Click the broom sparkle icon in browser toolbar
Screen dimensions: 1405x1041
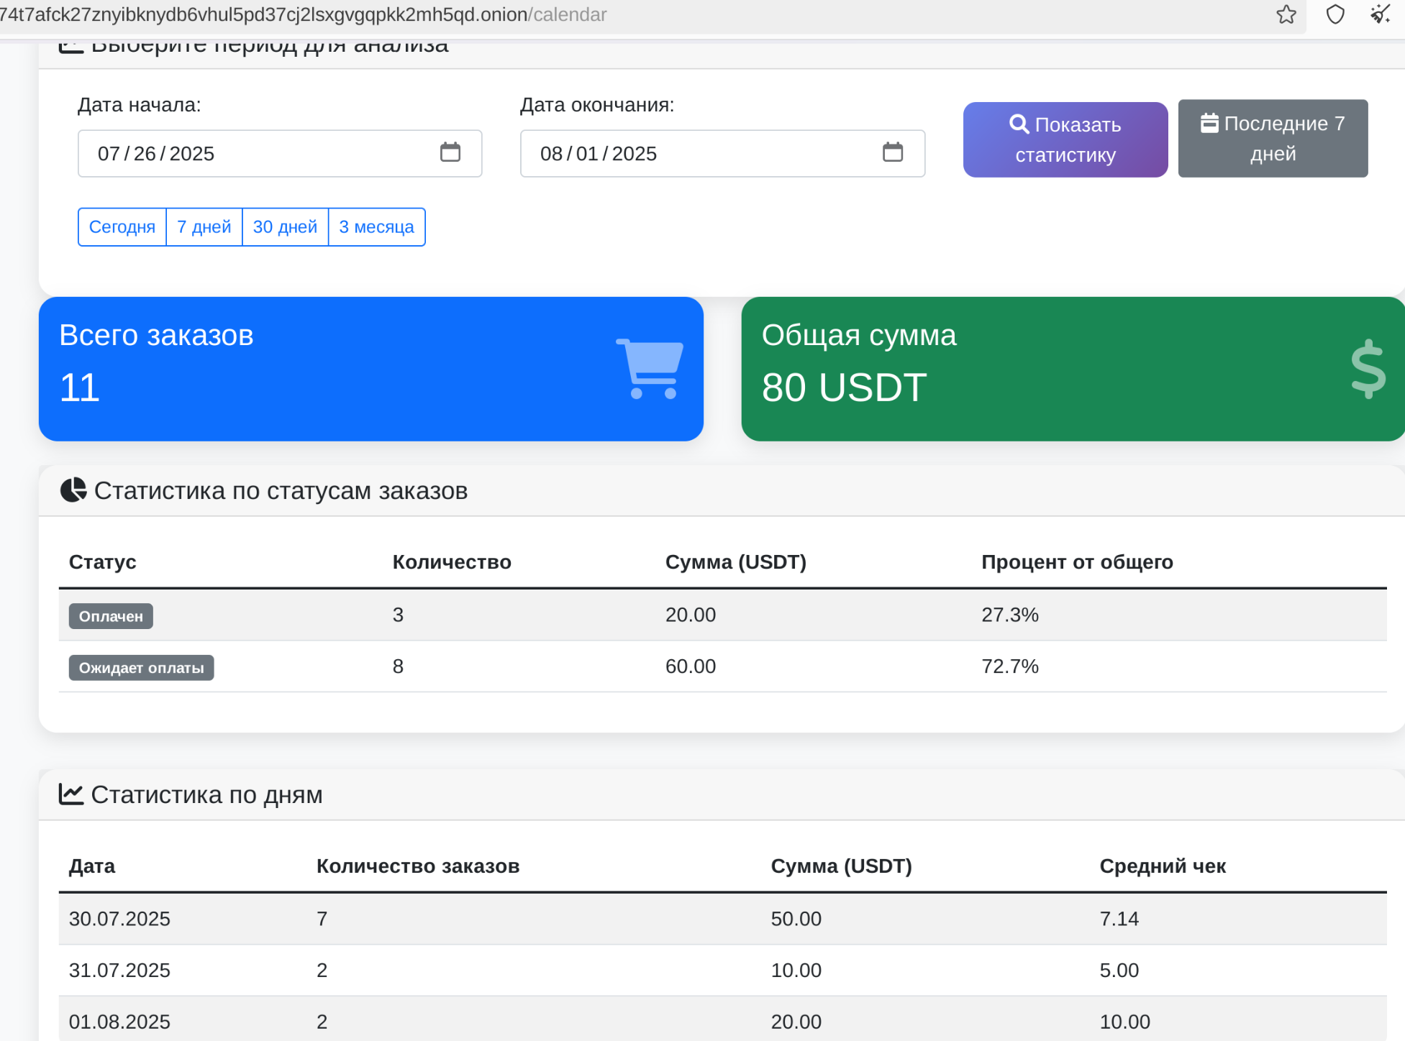click(1380, 14)
